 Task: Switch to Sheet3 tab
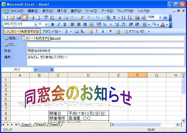click(x=55, y=125)
